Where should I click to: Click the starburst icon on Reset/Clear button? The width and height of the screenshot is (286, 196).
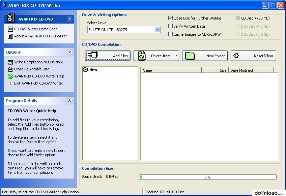236,55
